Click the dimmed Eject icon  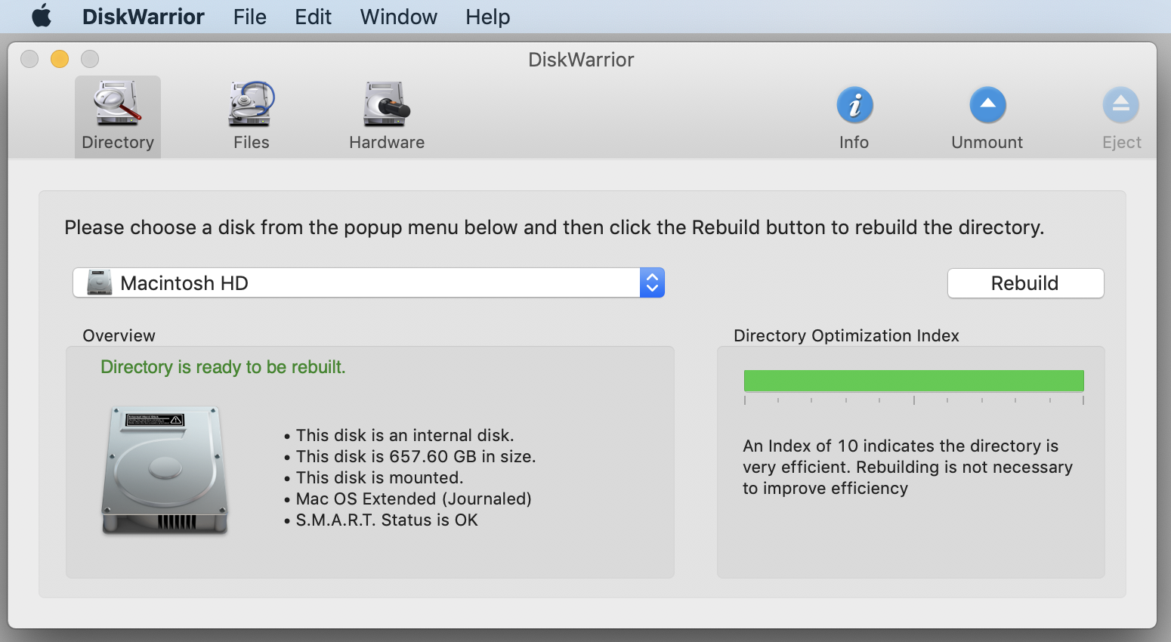(x=1121, y=106)
